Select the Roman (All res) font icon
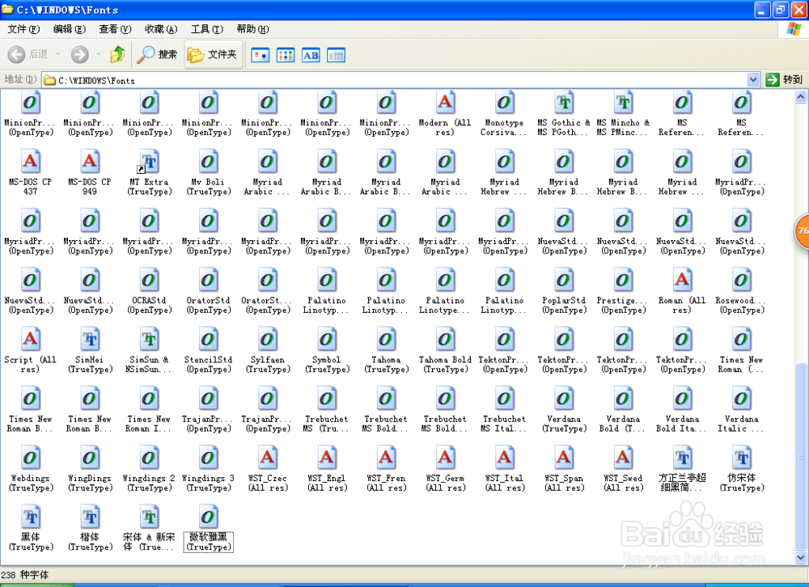Viewport: 809px width, 587px height. [x=682, y=280]
